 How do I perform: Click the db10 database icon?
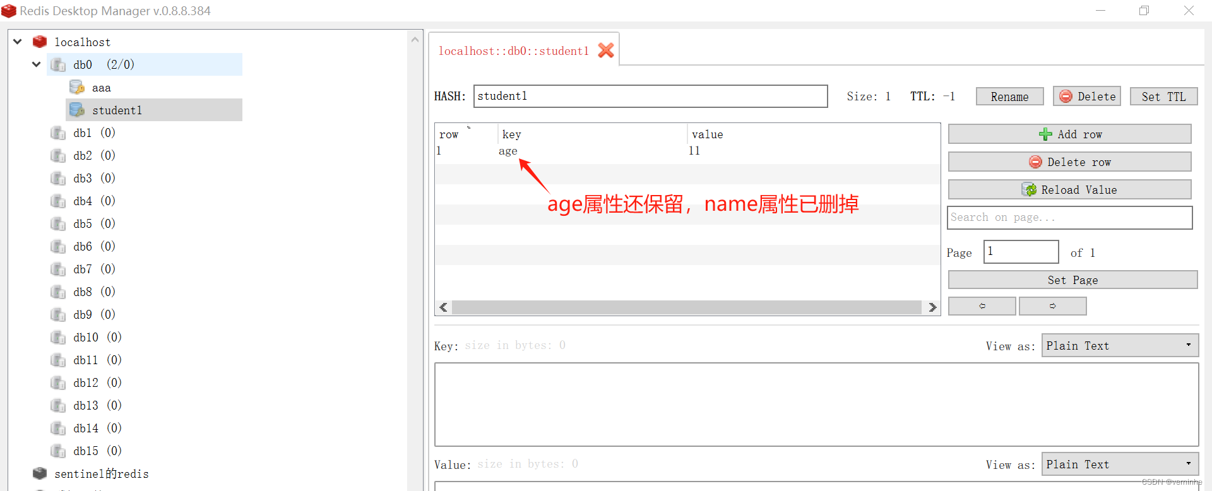pos(58,337)
